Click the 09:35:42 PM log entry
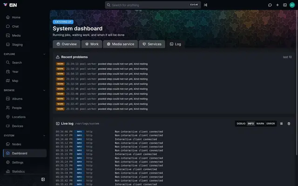 point(109,180)
